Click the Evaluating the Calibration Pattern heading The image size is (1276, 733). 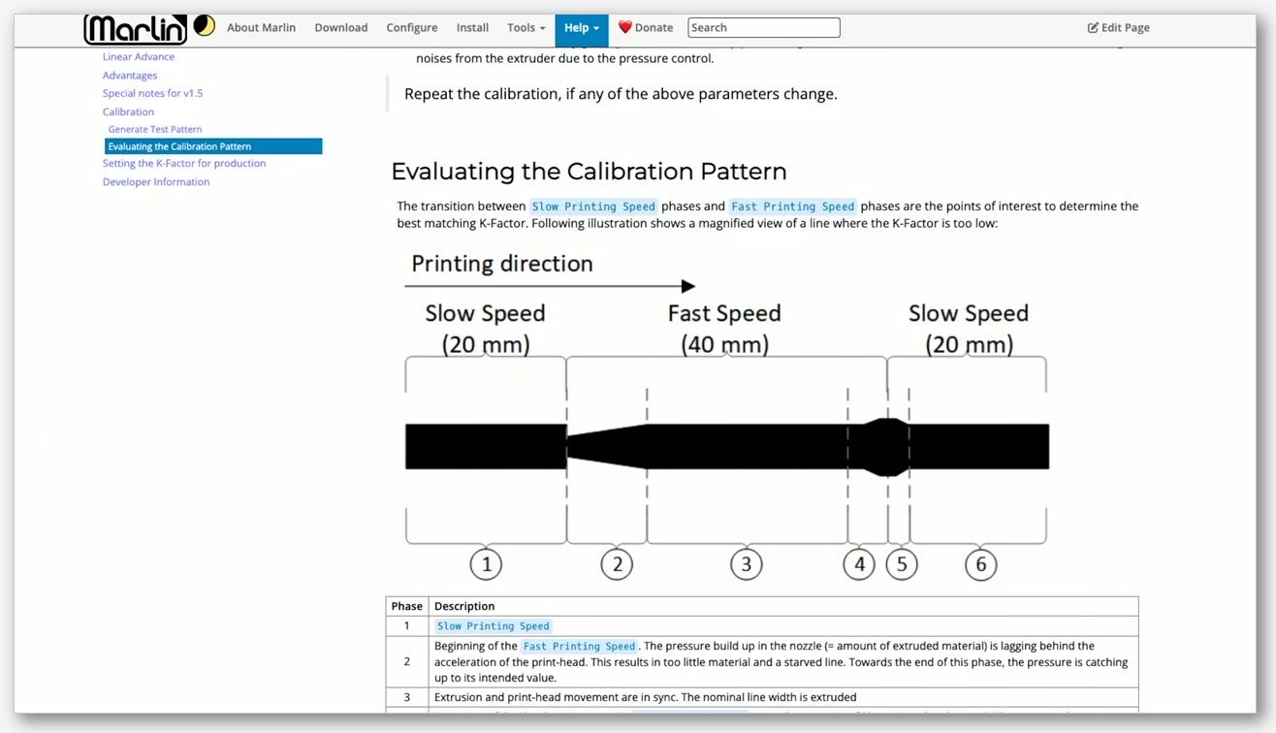589,172
